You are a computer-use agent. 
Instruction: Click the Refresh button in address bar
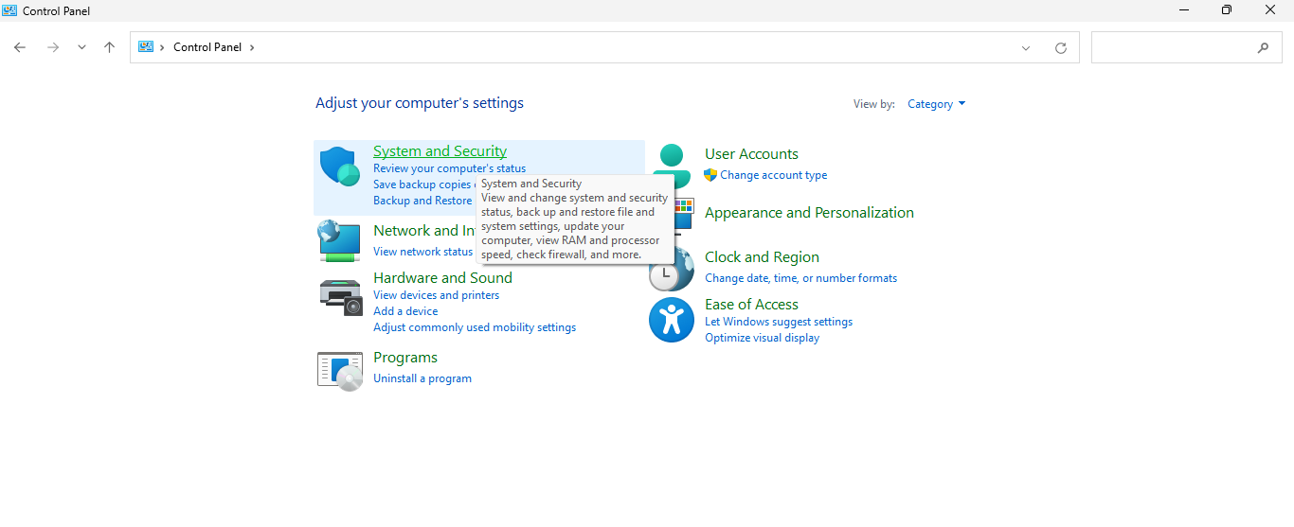[x=1060, y=48]
